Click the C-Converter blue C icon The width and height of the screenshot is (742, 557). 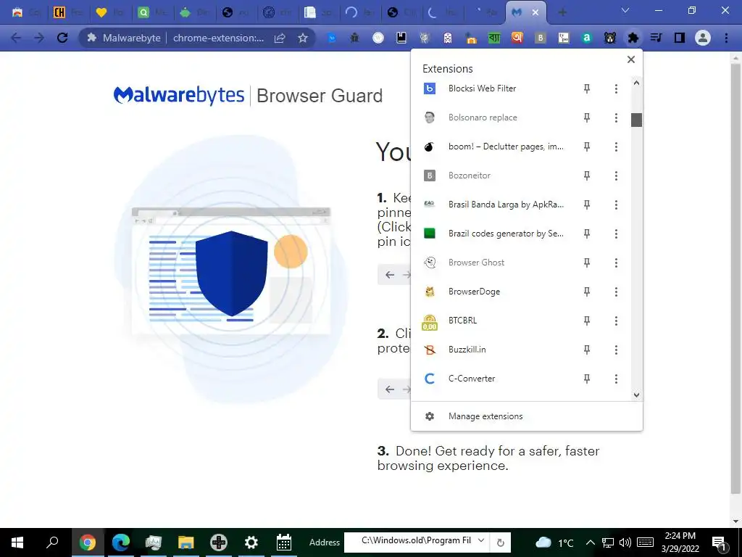pos(429,379)
